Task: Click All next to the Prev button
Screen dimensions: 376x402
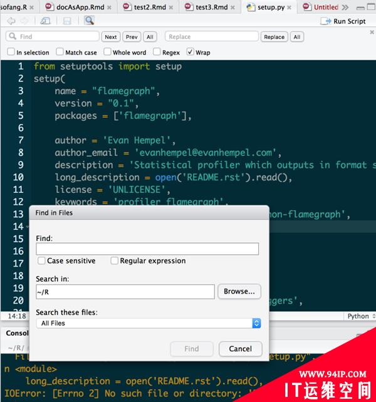Action: tap(150, 37)
